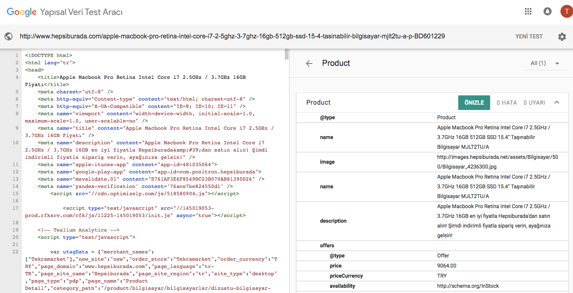Click the code panel scrollbar thumb

click(x=286, y=54)
